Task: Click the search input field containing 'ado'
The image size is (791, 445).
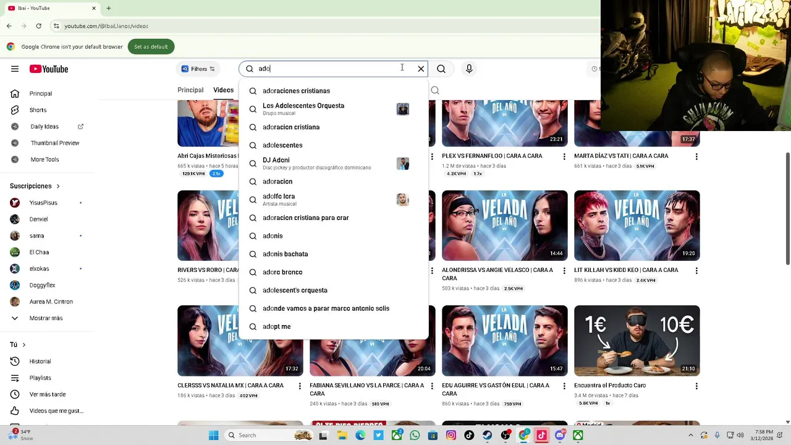Action: click(x=334, y=69)
